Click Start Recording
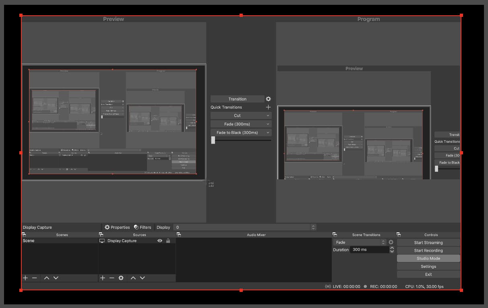The height and width of the screenshot is (308, 488). click(428, 251)
